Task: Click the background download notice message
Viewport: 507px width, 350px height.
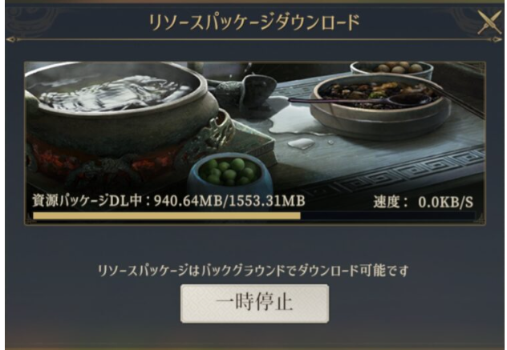Action: point(253,270)
